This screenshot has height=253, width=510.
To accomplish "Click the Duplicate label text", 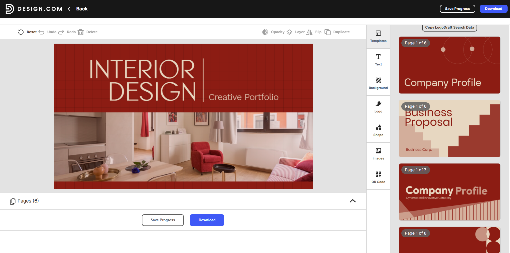I will [341, 32].
